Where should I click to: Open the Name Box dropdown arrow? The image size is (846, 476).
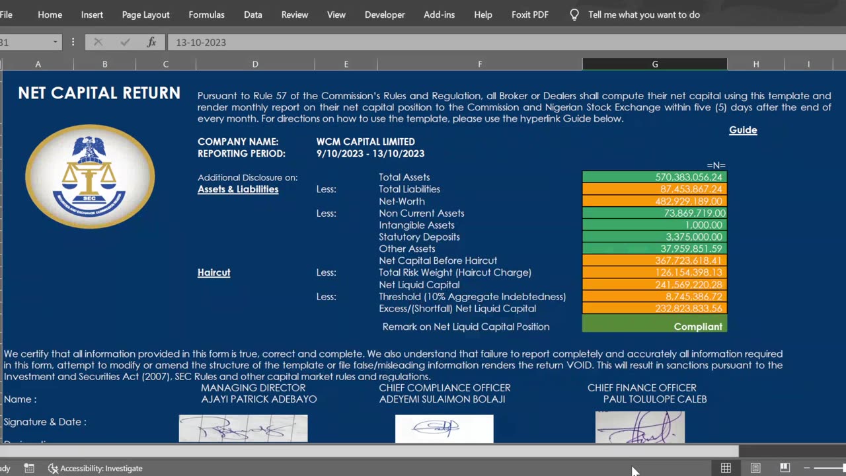click(x=56, y=42)
